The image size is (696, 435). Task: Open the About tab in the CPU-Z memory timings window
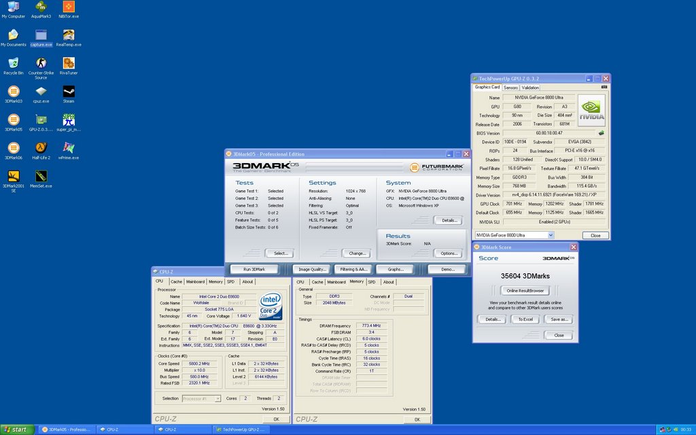pyautogui.click(x=388, y=282)
